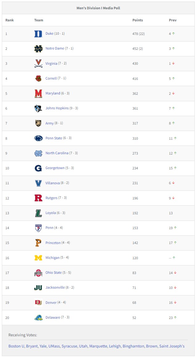
Task: Click the Michigan M logo
Action: (38, 258)
